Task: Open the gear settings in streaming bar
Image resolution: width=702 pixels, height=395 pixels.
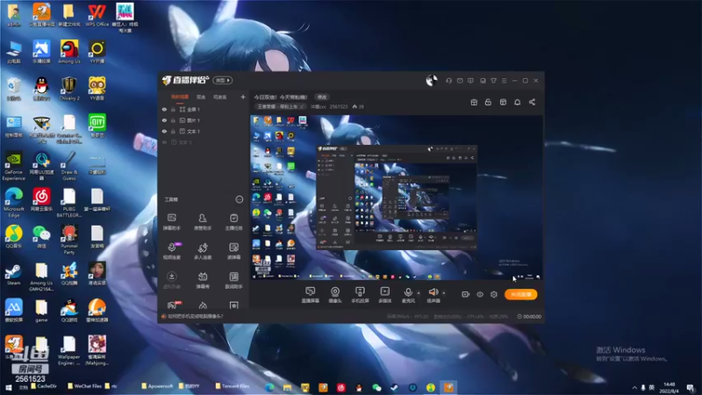Action: pos(494,294)
